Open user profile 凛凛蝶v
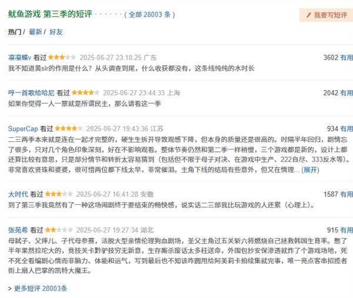 (x=19, y=58)
